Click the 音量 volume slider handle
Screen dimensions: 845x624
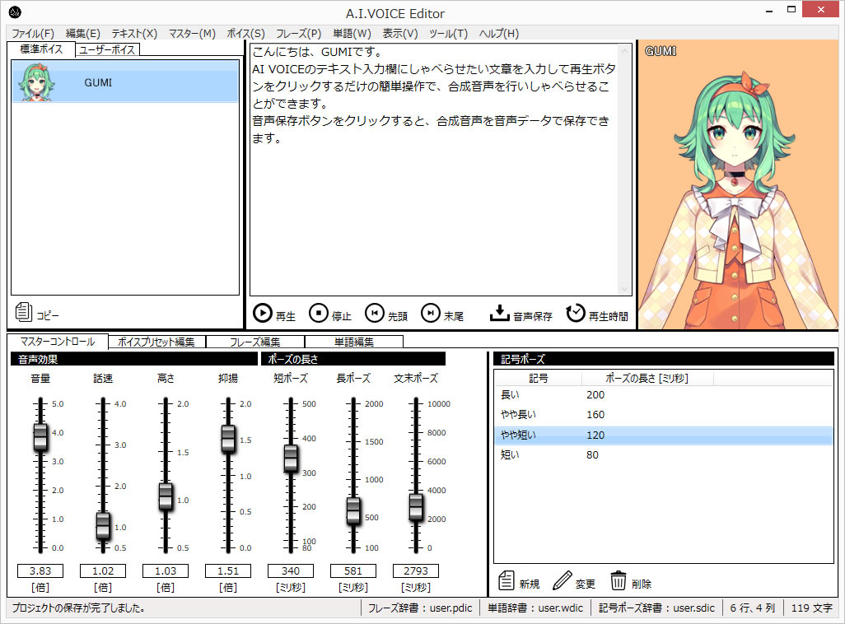(40, 436)
